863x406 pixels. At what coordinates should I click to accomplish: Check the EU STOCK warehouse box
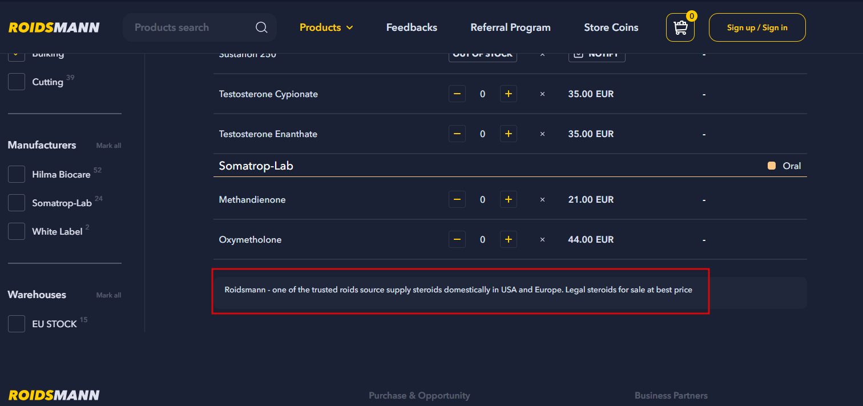17,324
